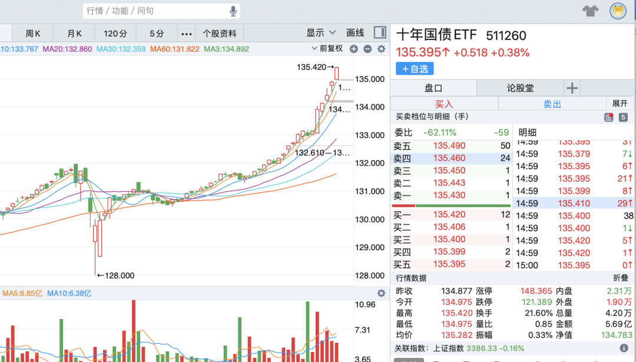The height and width of the screenshot is (362, 636).
Task: Click the red calculator icon in order book
Action: coord(608,117)
